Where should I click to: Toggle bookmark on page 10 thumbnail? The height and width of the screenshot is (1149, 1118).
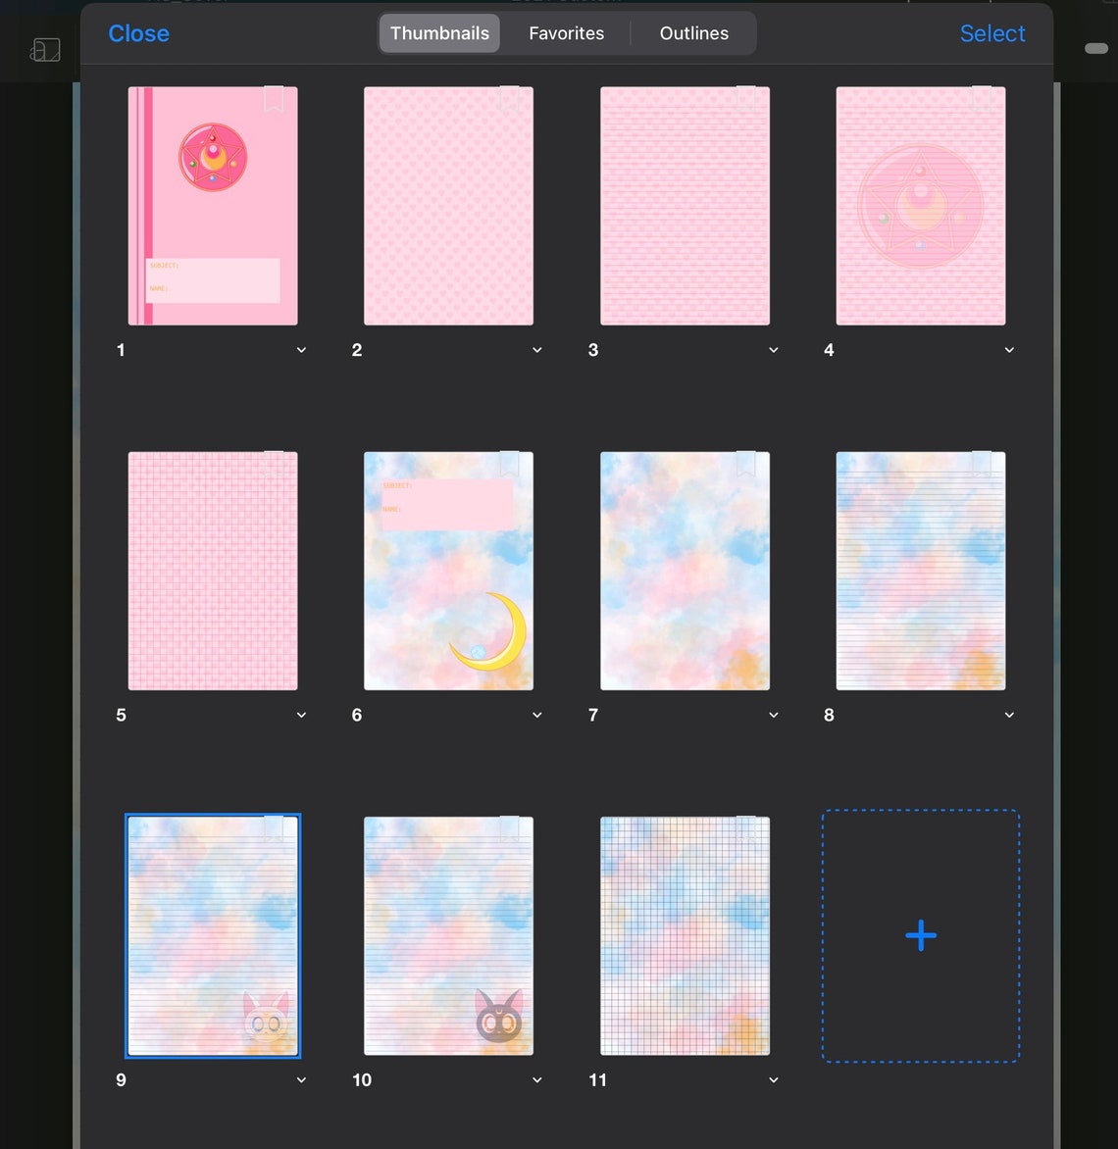(510, 828)
